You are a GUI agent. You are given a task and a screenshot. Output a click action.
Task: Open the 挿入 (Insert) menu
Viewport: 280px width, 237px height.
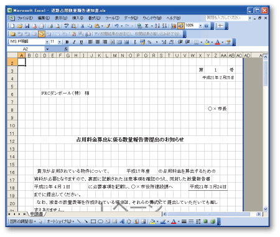point(78,18)
